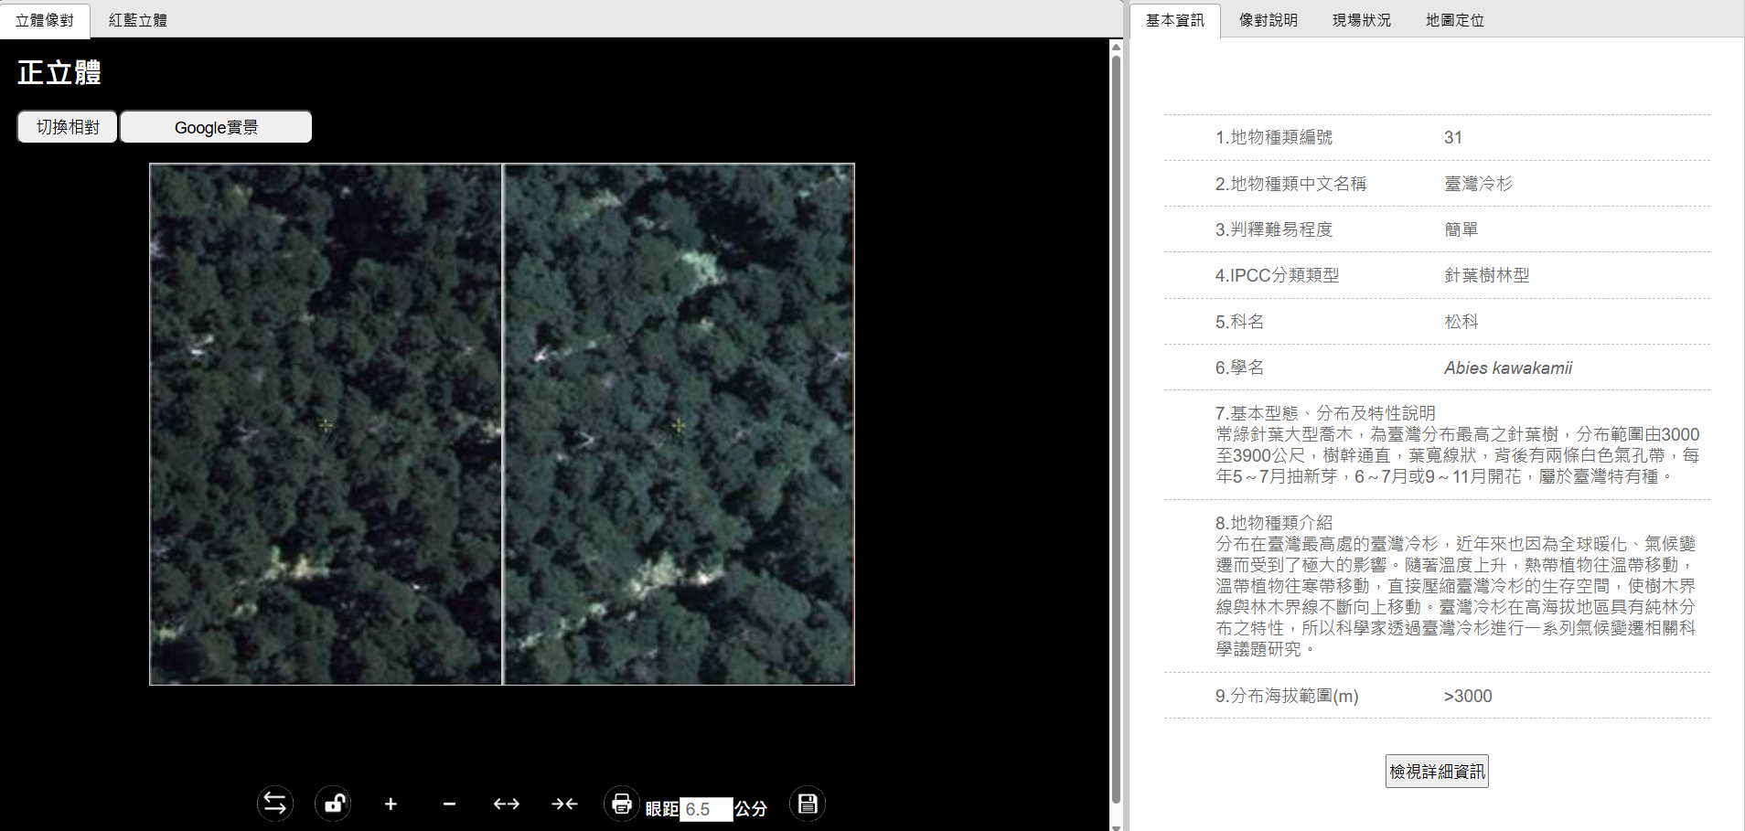
Task: Toggle the padlock to lock image panning
Action: tap(333, 804)
